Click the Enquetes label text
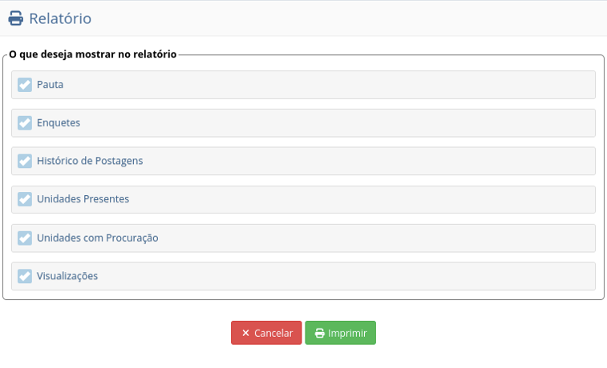The height and width of the screenshot is (368, 607). [x=59, y=123]
